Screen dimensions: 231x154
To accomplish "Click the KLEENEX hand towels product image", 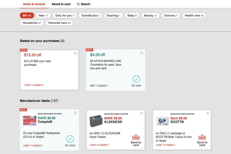I will point(96,121).
